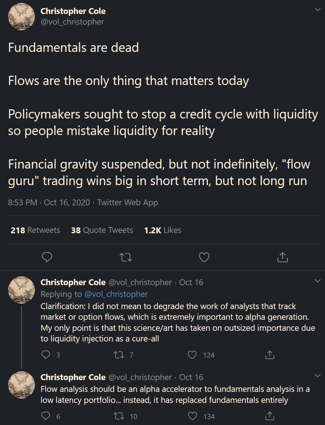This screenshot has width=325, height=425.
Task: Reply to the Clarification tweet
Action: (x=46, y=355)
